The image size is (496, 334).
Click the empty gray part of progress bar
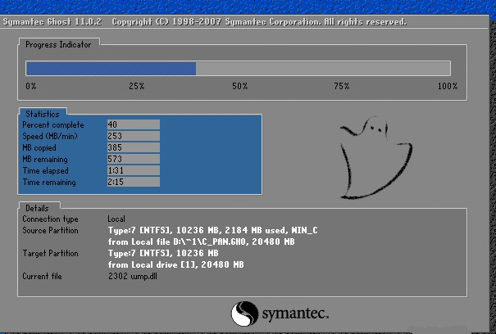[x=323, y=69]
